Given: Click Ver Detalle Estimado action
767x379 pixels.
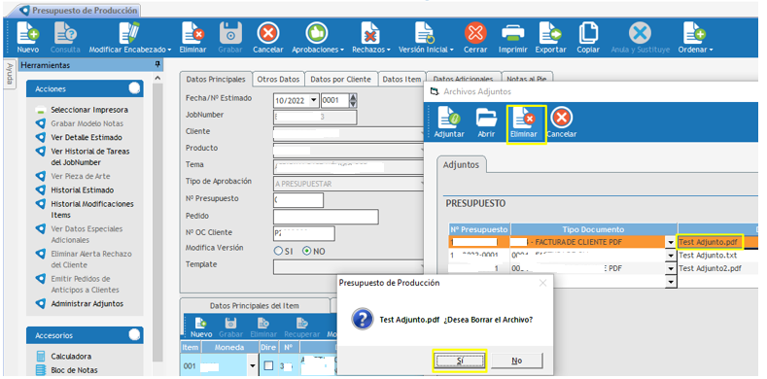Looking at the screenshot, I should [x=87, y=137].
